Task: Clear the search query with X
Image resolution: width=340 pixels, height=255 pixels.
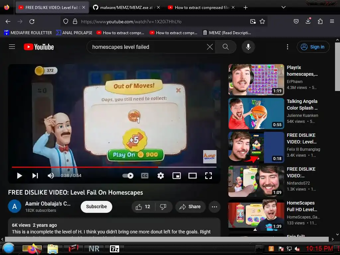Action: [x=210, y=47]
